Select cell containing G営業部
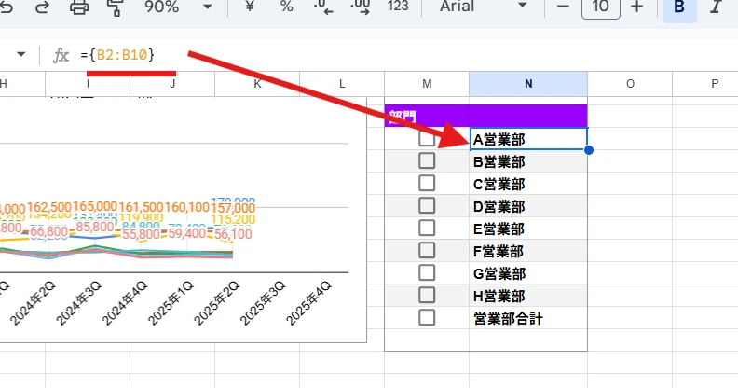 coord(528,273)
